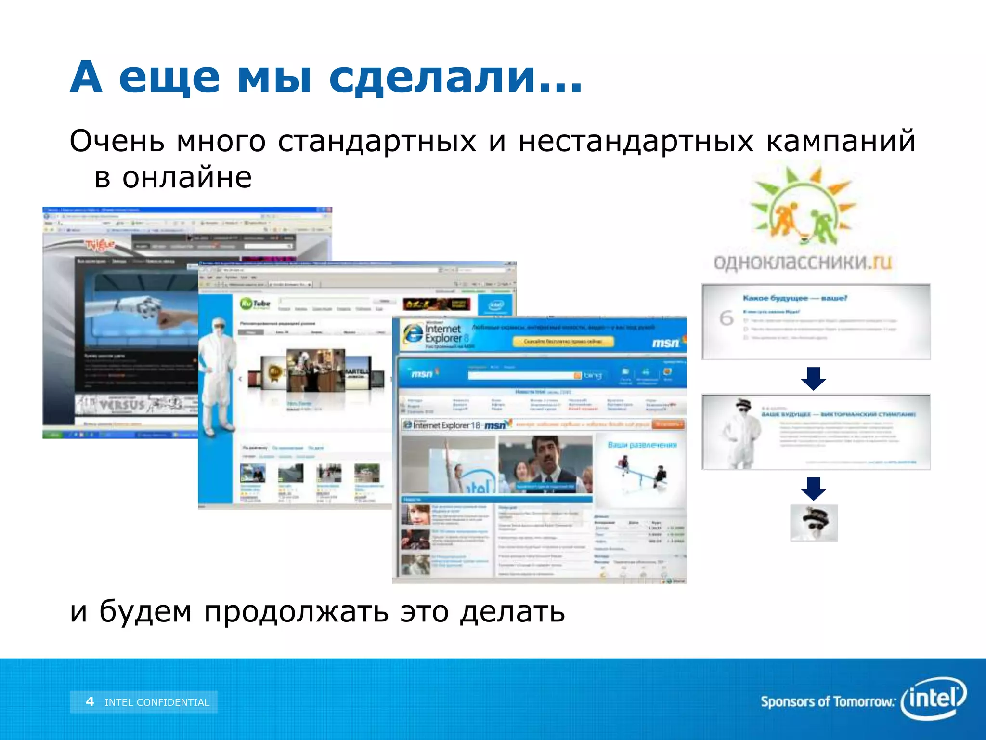Select the first radio option in the quiz
Image resolution: width=986 pixels, height=740 pixels.
[746, 320]
